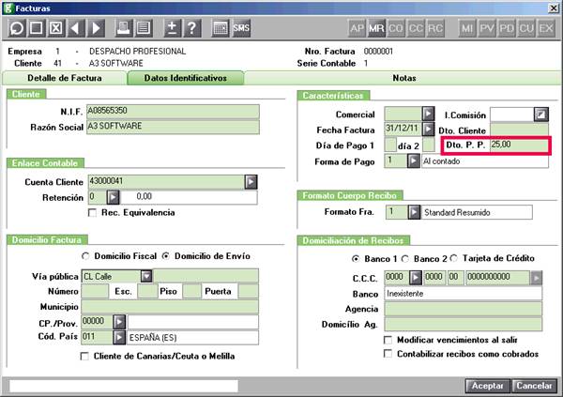The width and height of the screenshot is (563, 397).
Task: Switch to Detalle de Factura tab
Action: click(65, 78)
